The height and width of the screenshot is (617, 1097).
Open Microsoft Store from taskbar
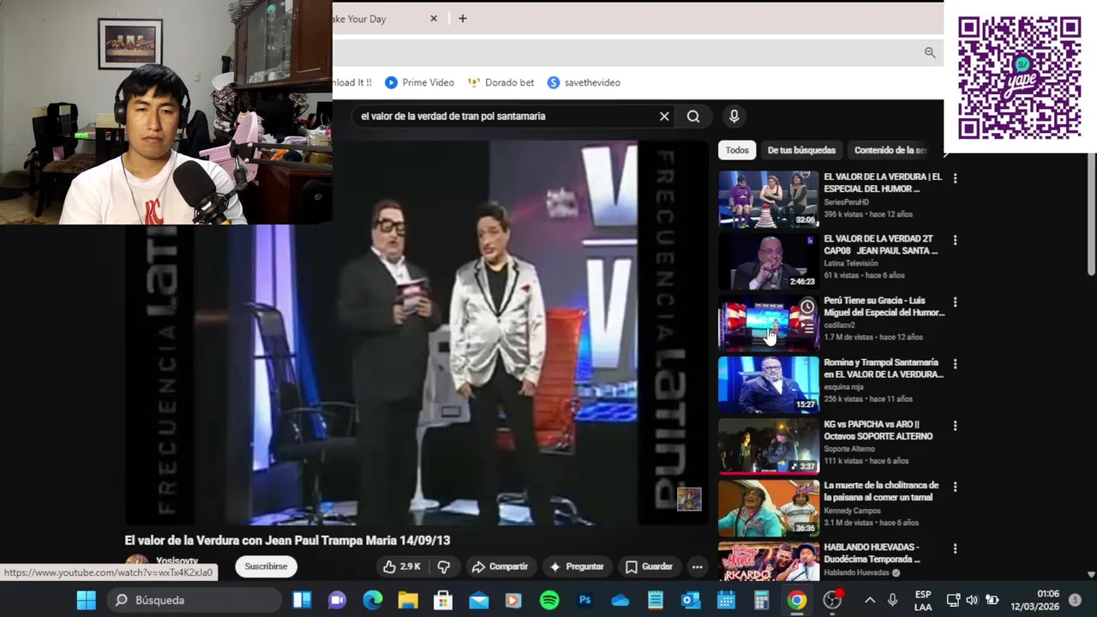[443, 600]
